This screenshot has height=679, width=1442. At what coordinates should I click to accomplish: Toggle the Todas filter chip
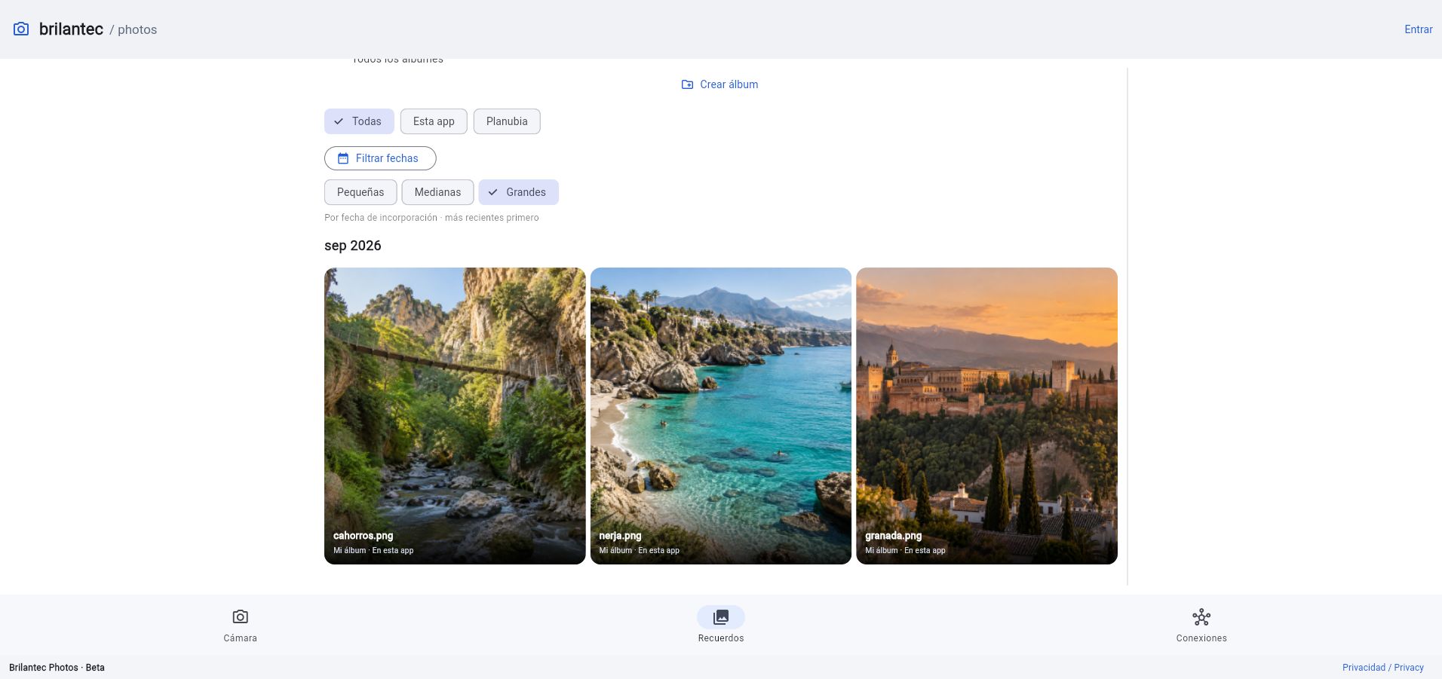(x=359, y=121)
